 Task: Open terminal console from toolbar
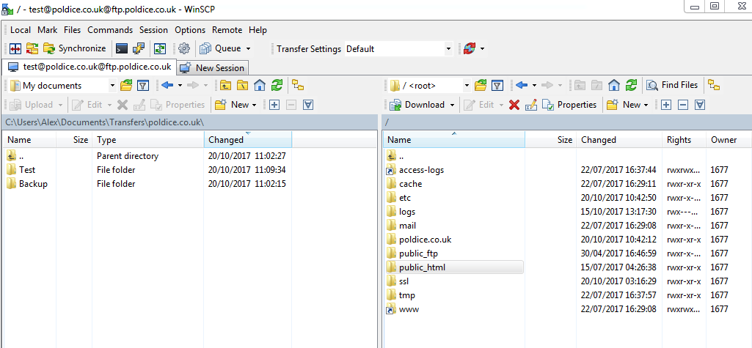click(x=122, y=49)
